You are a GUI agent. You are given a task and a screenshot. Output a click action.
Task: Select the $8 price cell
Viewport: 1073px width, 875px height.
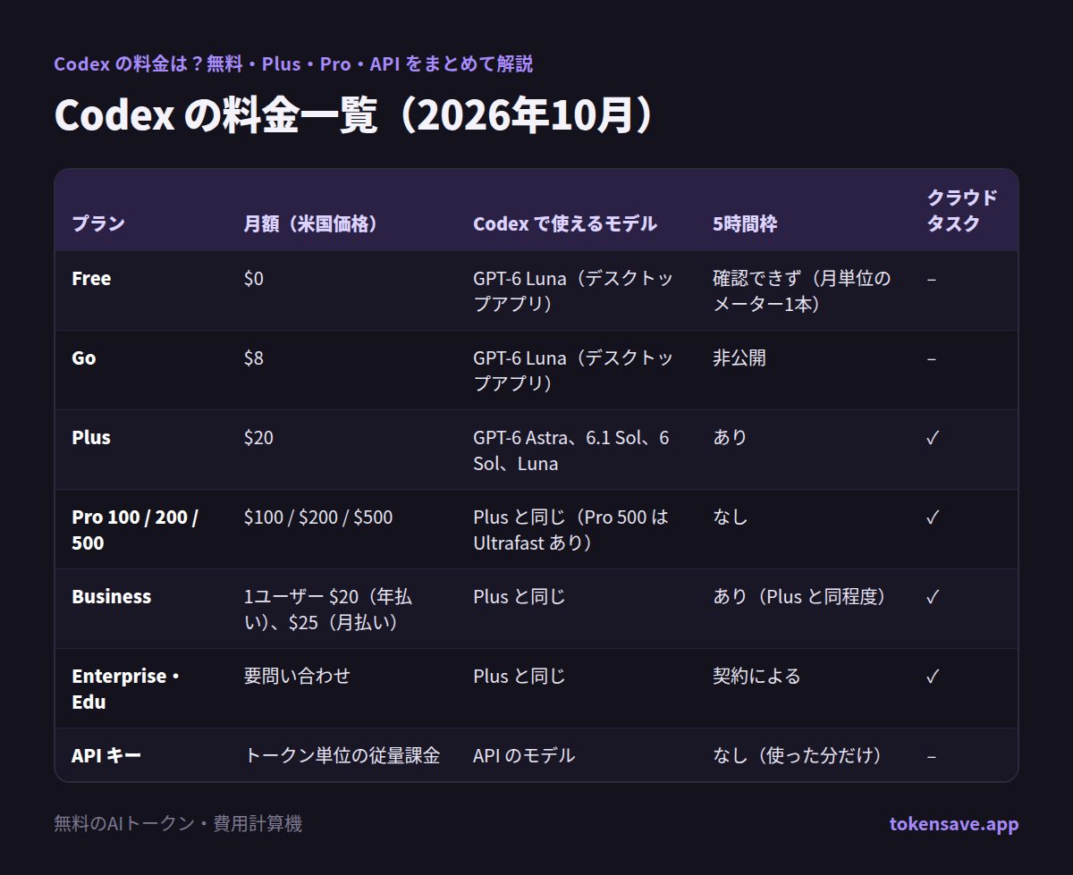coord(254,358)
